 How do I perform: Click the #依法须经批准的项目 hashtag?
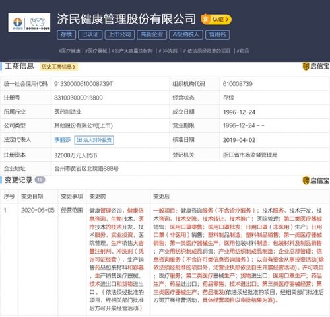click(x=207, y=51)
